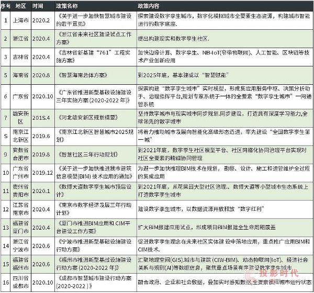Screen dimensions: 314x293
Task: Click content 提出构建现实和数字孪生社区
Action: 173,39
